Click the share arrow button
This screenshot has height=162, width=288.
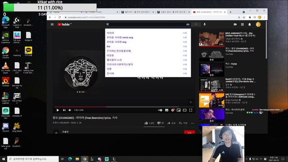pos(171,123)
